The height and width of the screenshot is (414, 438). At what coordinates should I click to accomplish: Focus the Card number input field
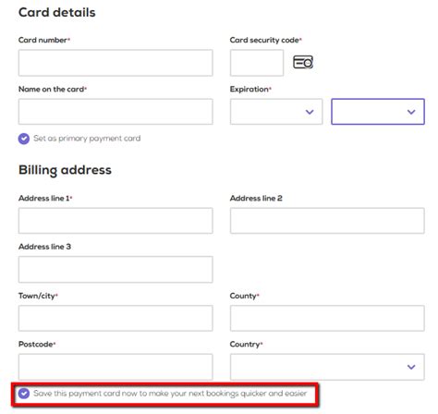point(116,63)
